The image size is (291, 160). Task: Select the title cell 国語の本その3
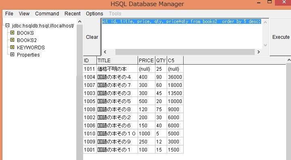[117, 93]
